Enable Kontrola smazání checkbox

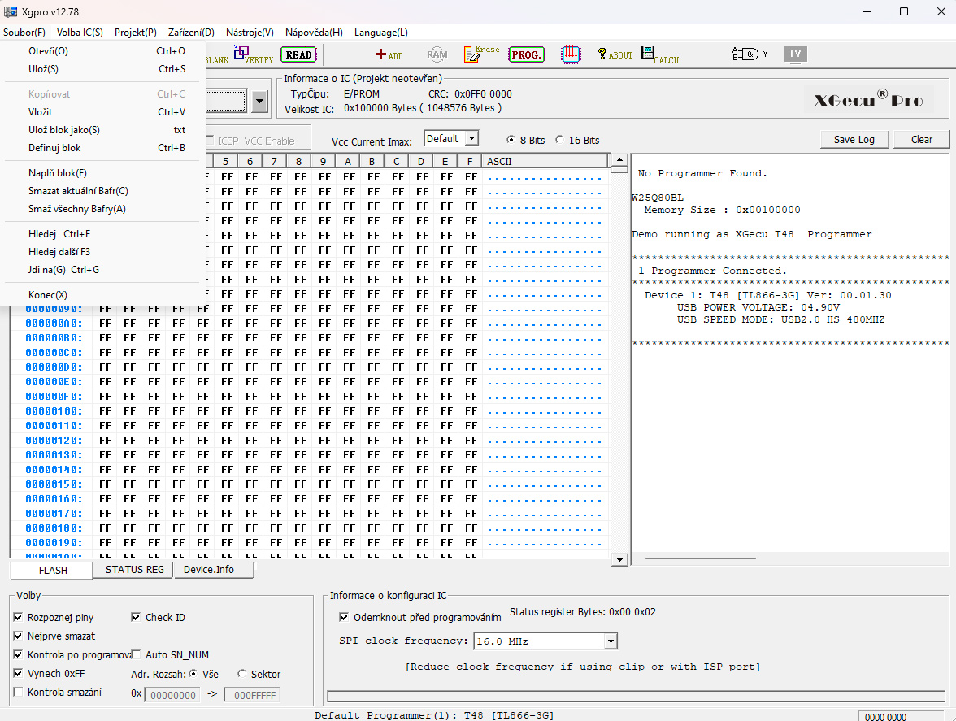point(18,692)
